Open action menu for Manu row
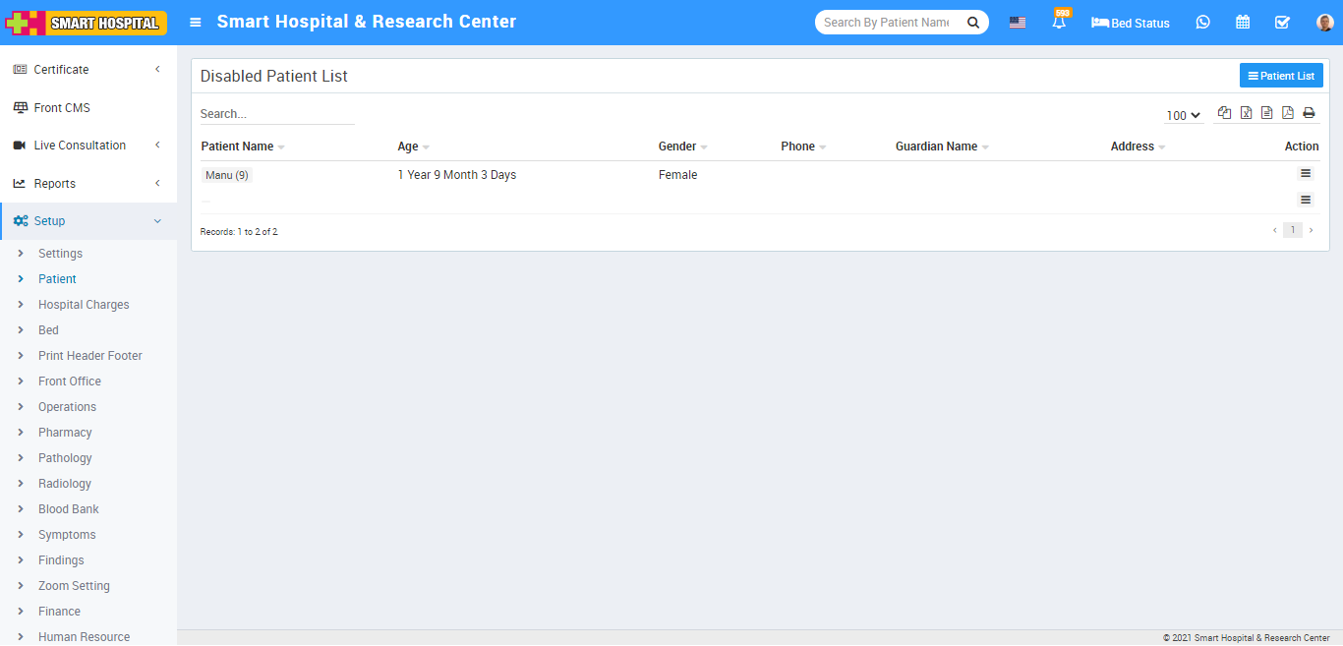The height and width of the screenshot is (646, 1343). [1305, 174]
